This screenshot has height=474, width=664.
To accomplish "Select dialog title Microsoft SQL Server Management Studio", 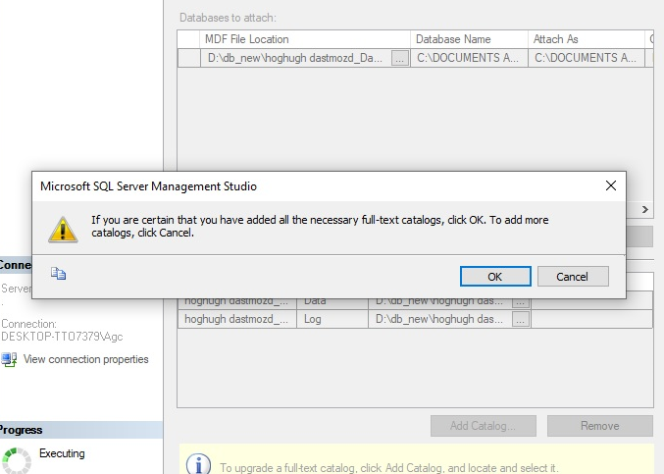I will click(148, 186).
